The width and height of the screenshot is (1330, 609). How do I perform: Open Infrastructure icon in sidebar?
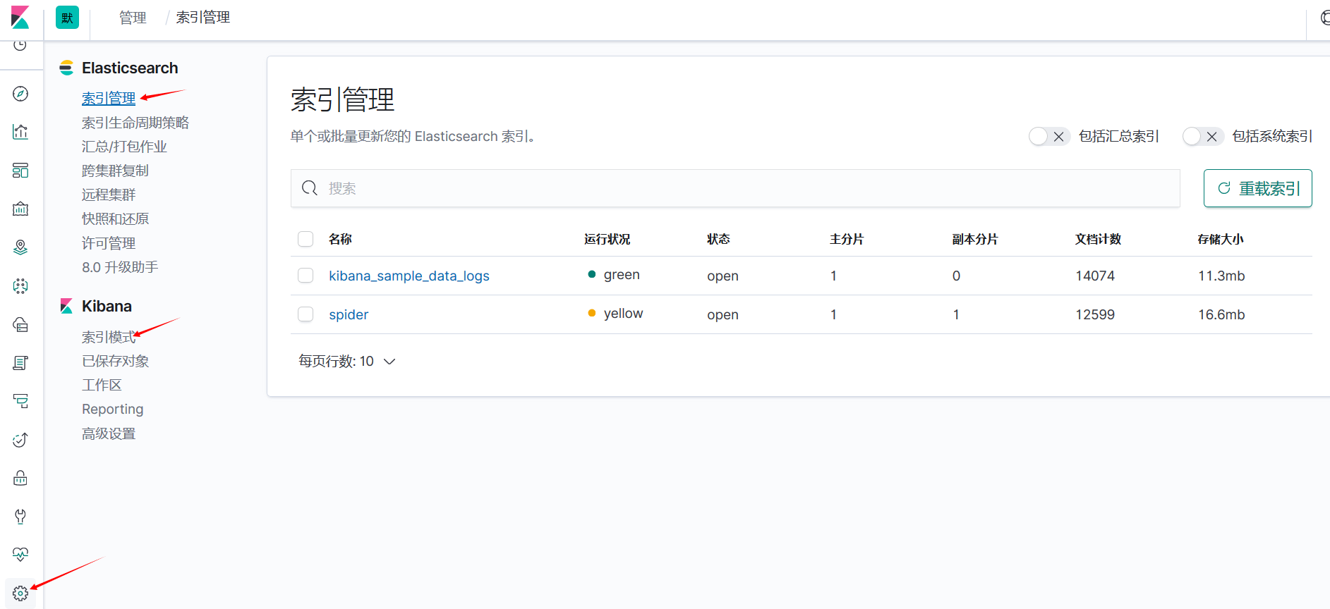20,324
